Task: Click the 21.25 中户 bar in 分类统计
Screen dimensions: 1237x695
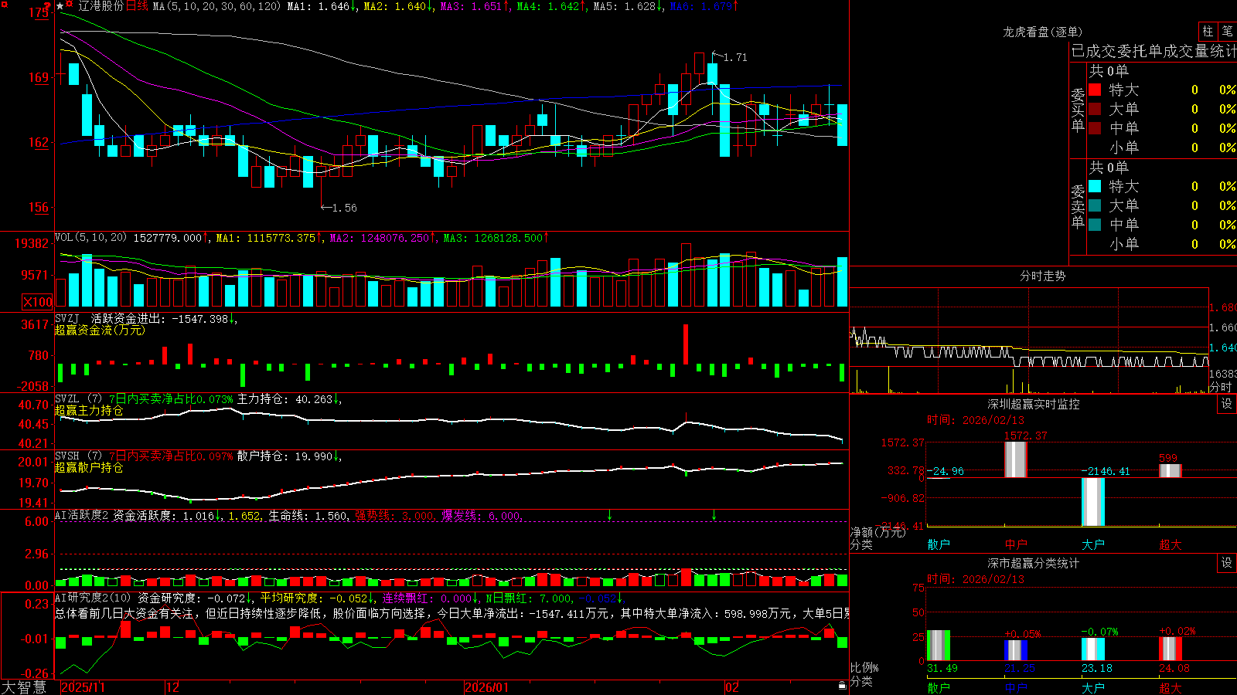Action: pyautogui.click(x=1016, y=650)
